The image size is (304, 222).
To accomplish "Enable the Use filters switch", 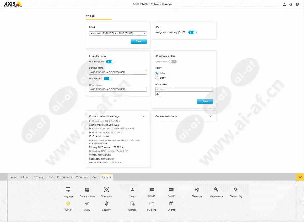I will point(173,62).
